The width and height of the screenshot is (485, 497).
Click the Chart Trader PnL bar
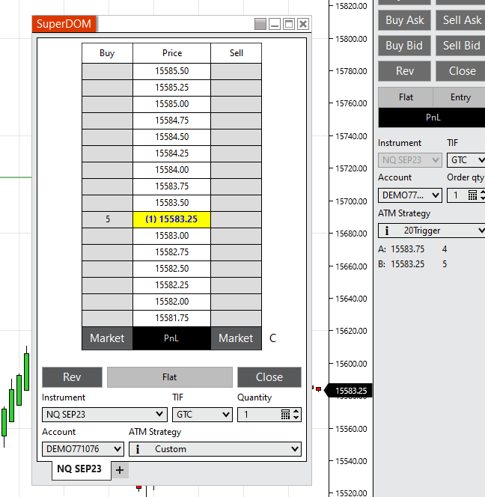tap(432, 118)
